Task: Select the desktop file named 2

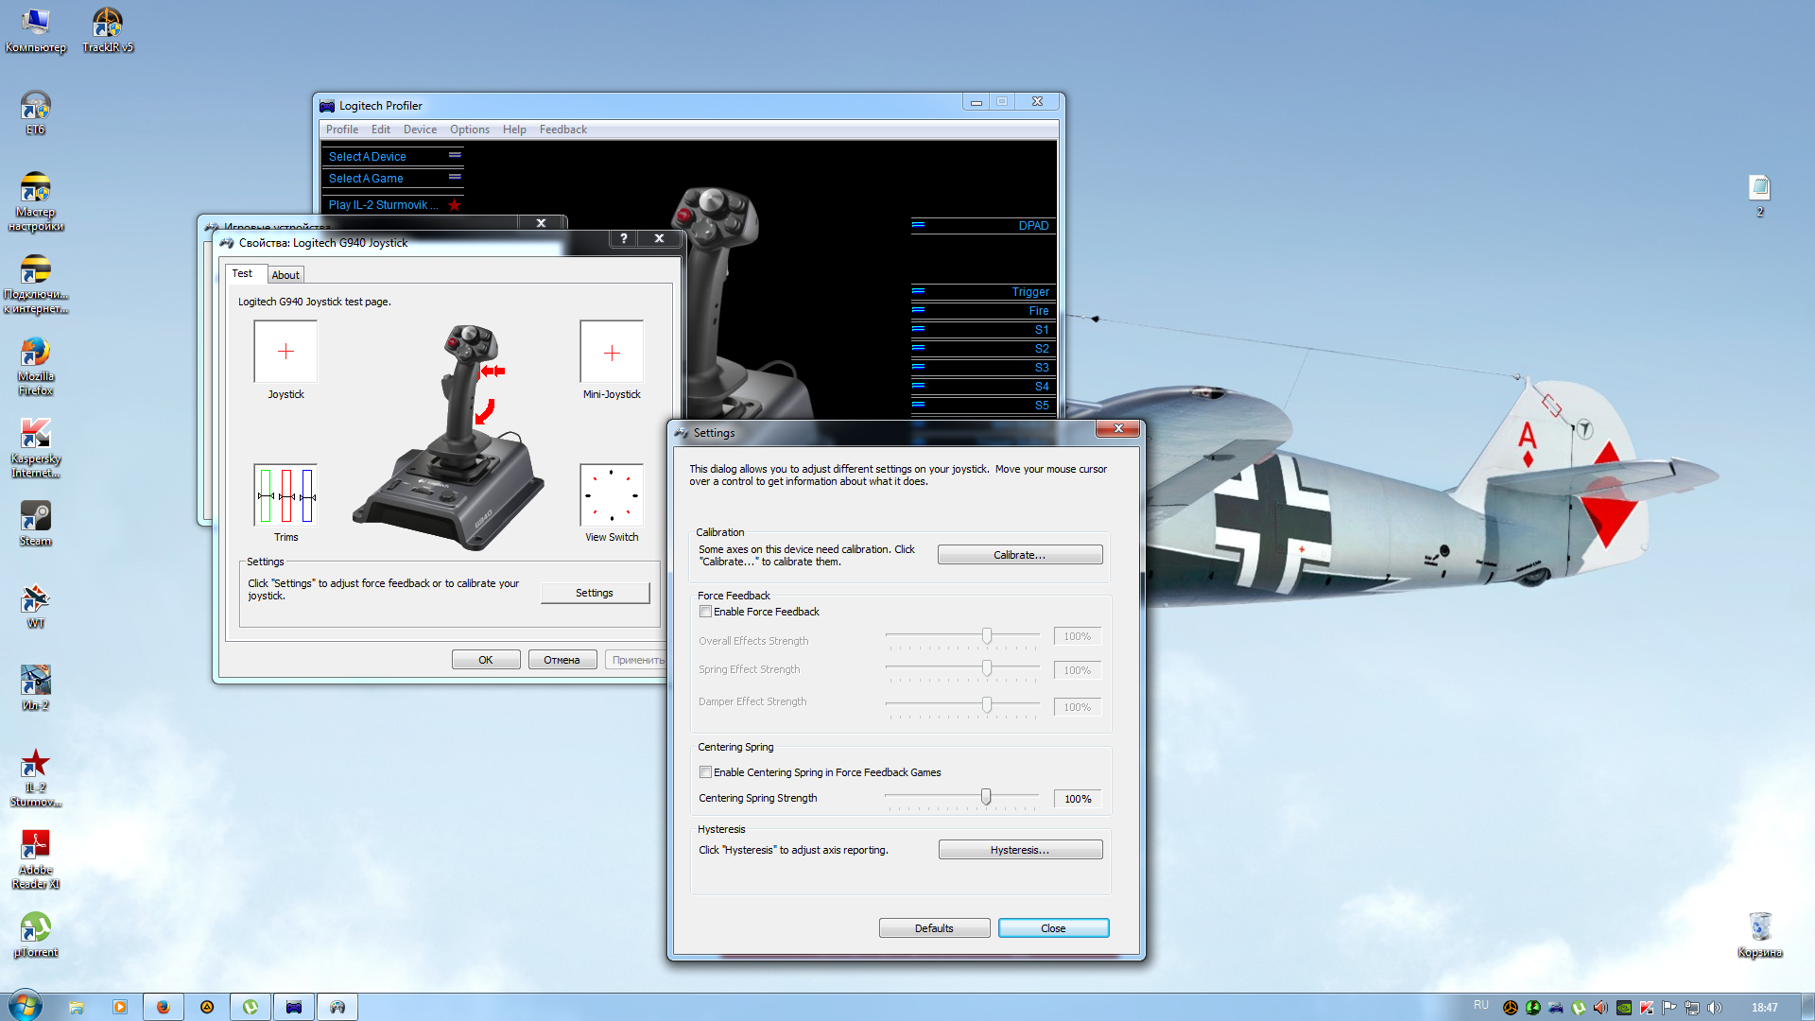Action: 1759,196
